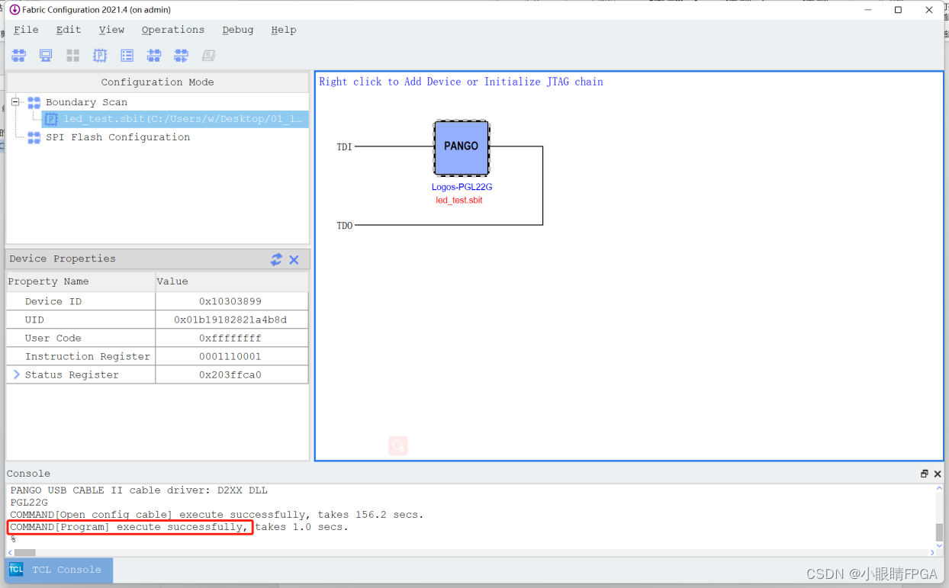Open the Operations menu

point(172,30)
